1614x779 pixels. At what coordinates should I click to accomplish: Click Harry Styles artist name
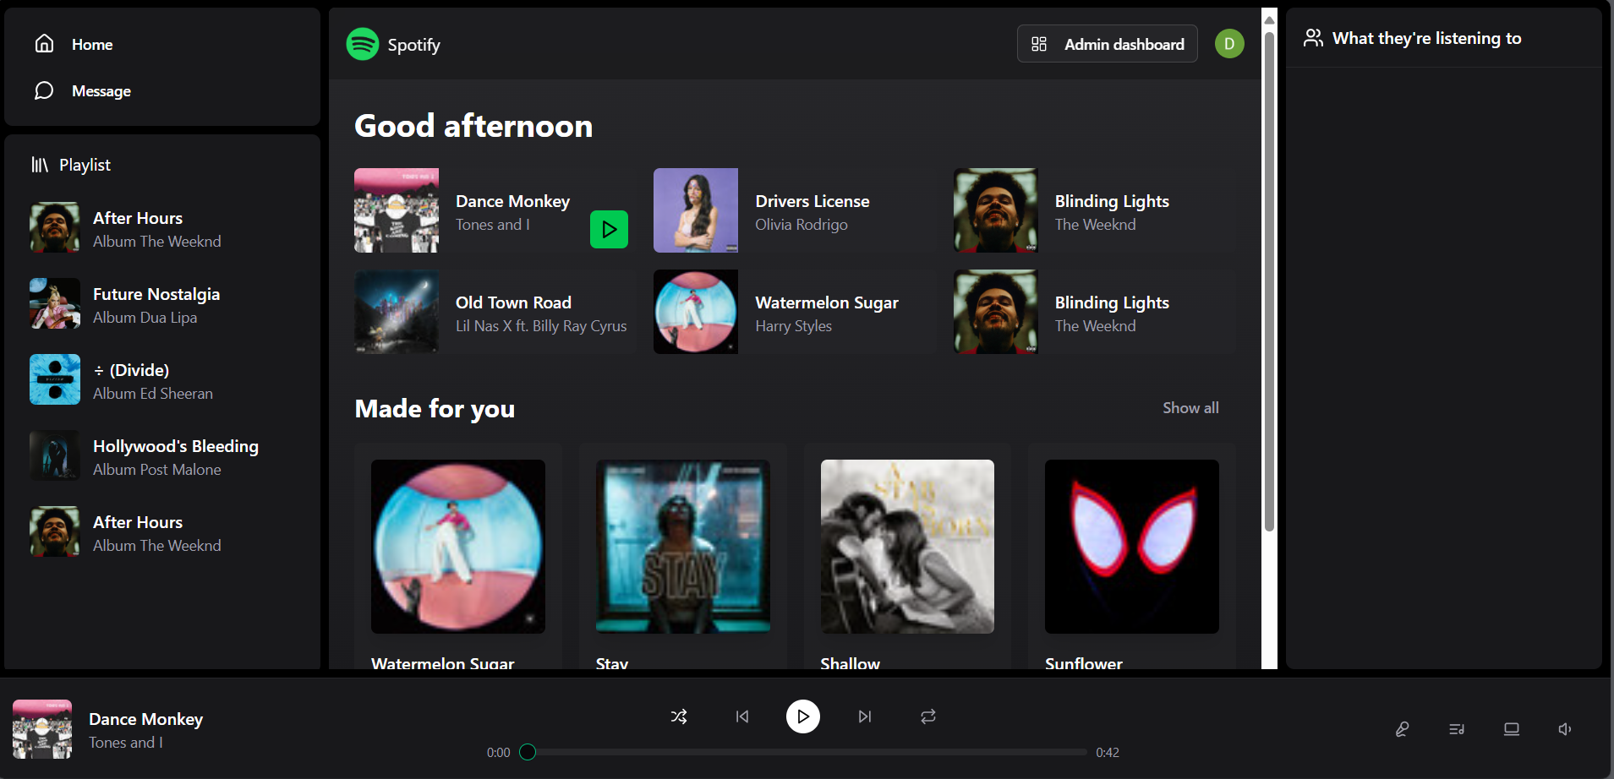coord(793,326)
